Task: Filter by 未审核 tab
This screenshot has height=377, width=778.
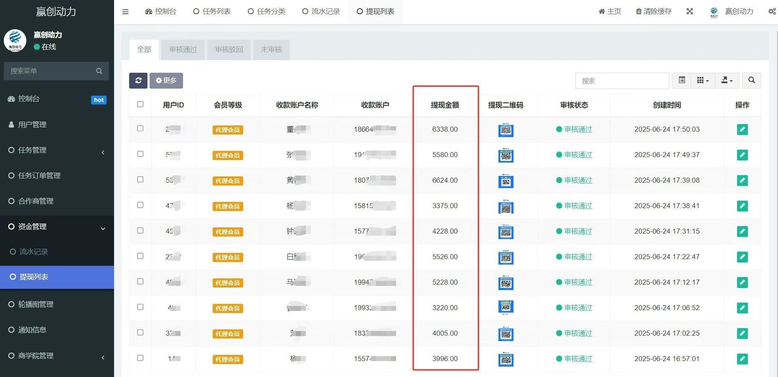Action: pyautogui.click(x=272, y=49)
